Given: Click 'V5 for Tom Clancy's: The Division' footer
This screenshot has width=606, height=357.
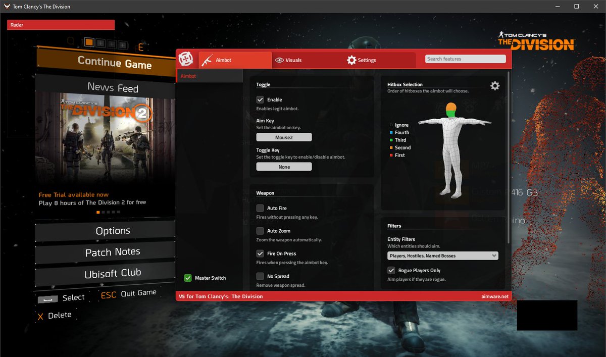Looking at the screenshot, I should tap(221, 296).
